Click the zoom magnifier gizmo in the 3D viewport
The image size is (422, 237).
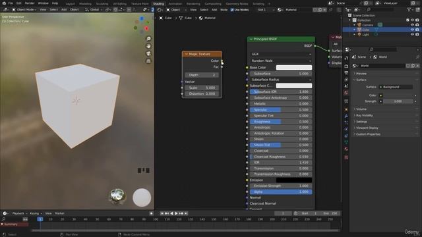point(148,39)
